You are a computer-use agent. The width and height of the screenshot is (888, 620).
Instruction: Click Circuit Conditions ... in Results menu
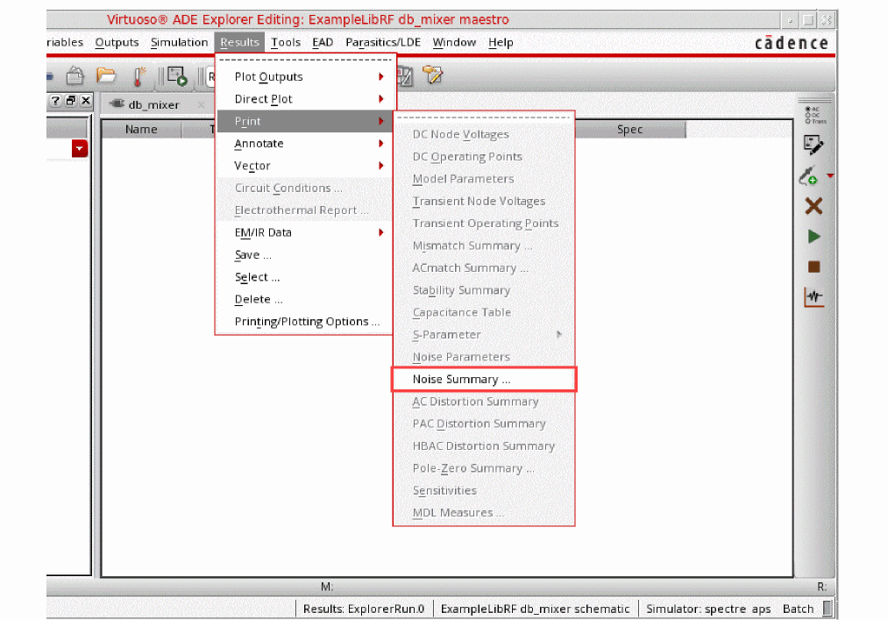click(305, 188)
